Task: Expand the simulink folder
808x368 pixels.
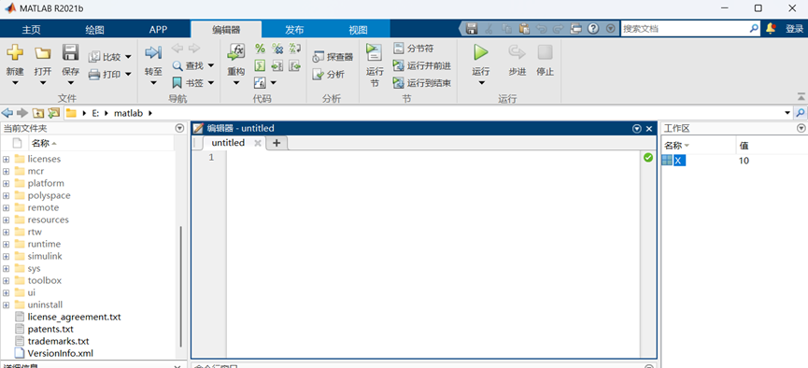Action: [x=7, y=257]
